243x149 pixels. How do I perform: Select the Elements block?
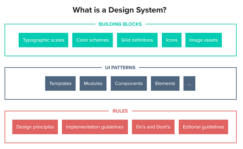click(165, 84)
